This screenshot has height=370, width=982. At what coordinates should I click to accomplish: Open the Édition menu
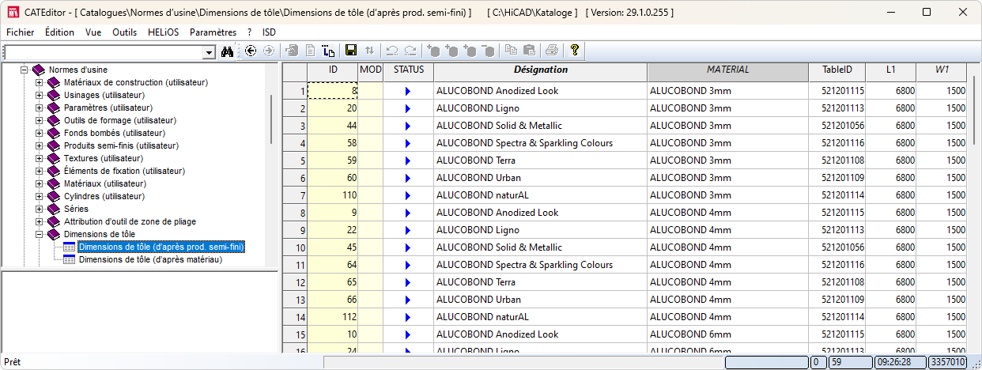coord(59,32)
